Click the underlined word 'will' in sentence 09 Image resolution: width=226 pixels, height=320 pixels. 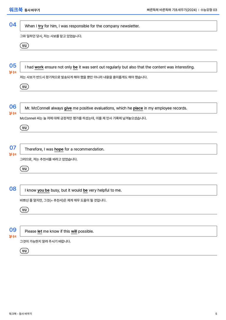click(74, 231)
